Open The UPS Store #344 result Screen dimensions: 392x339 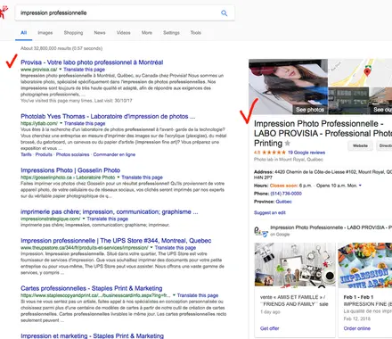tap(116, 241)
